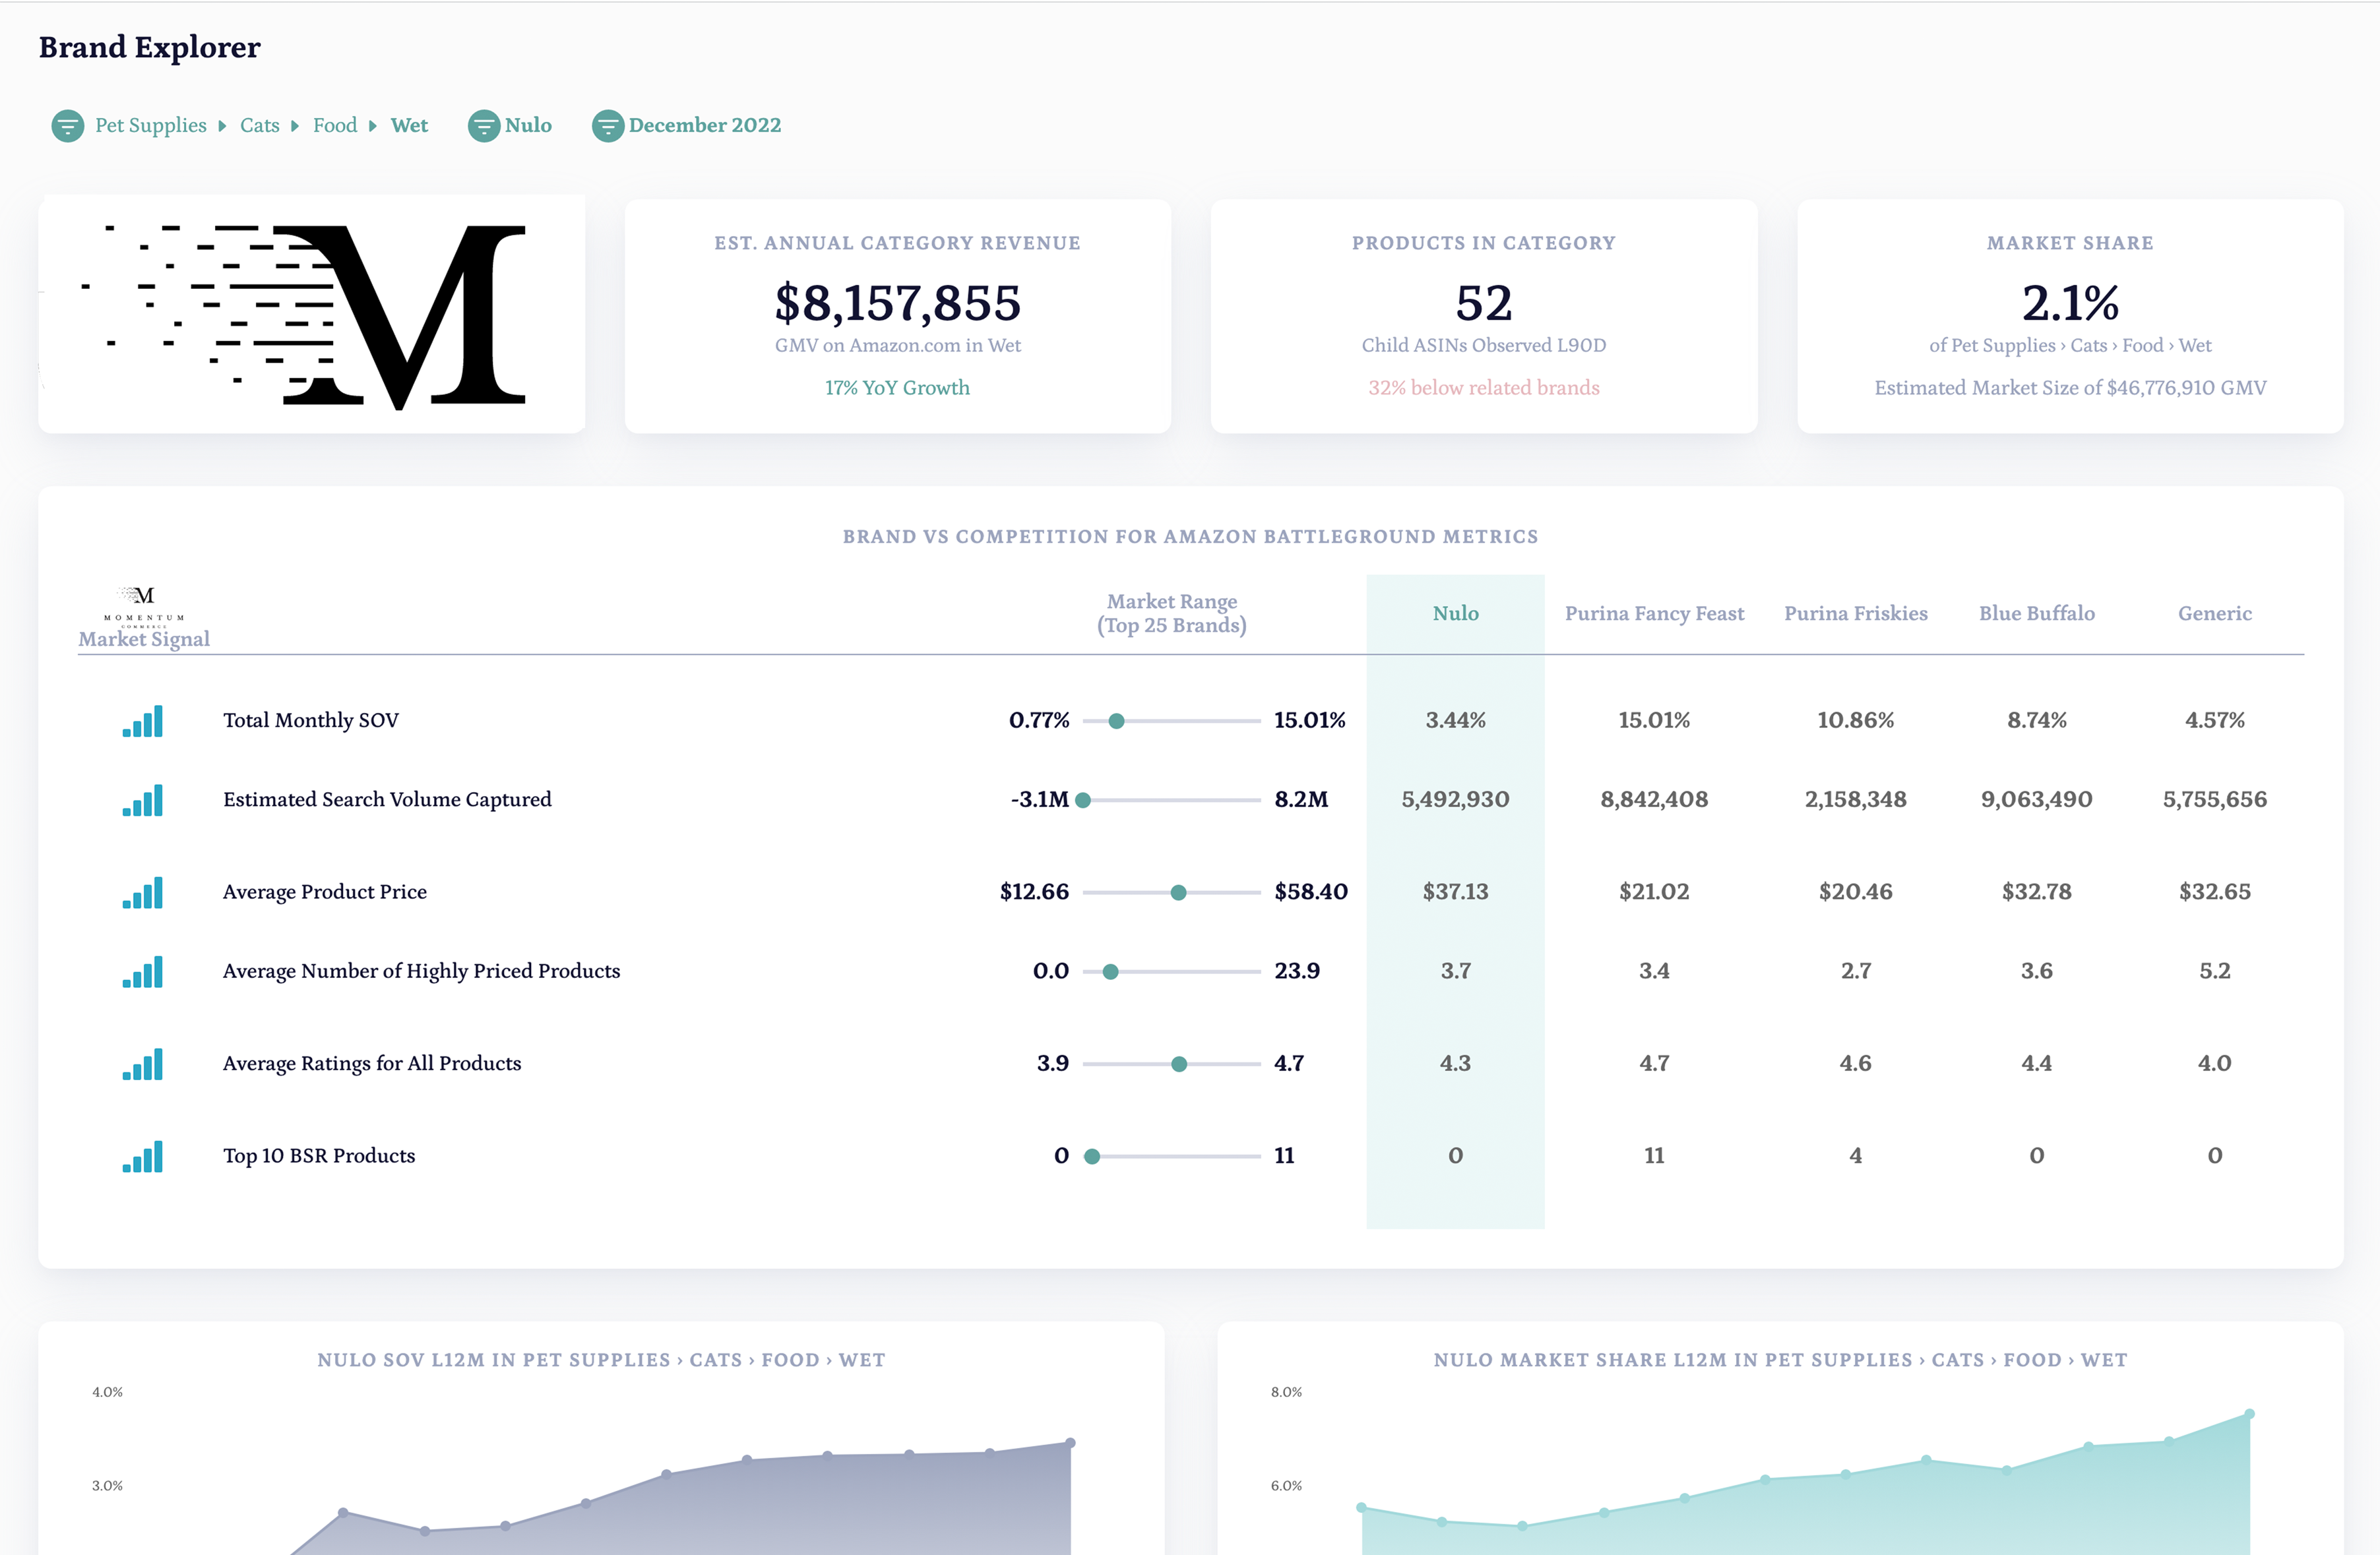Expand arrow after Food breadcrumb
Viewport: 2380px width, 1555px height.
[373, 126]
